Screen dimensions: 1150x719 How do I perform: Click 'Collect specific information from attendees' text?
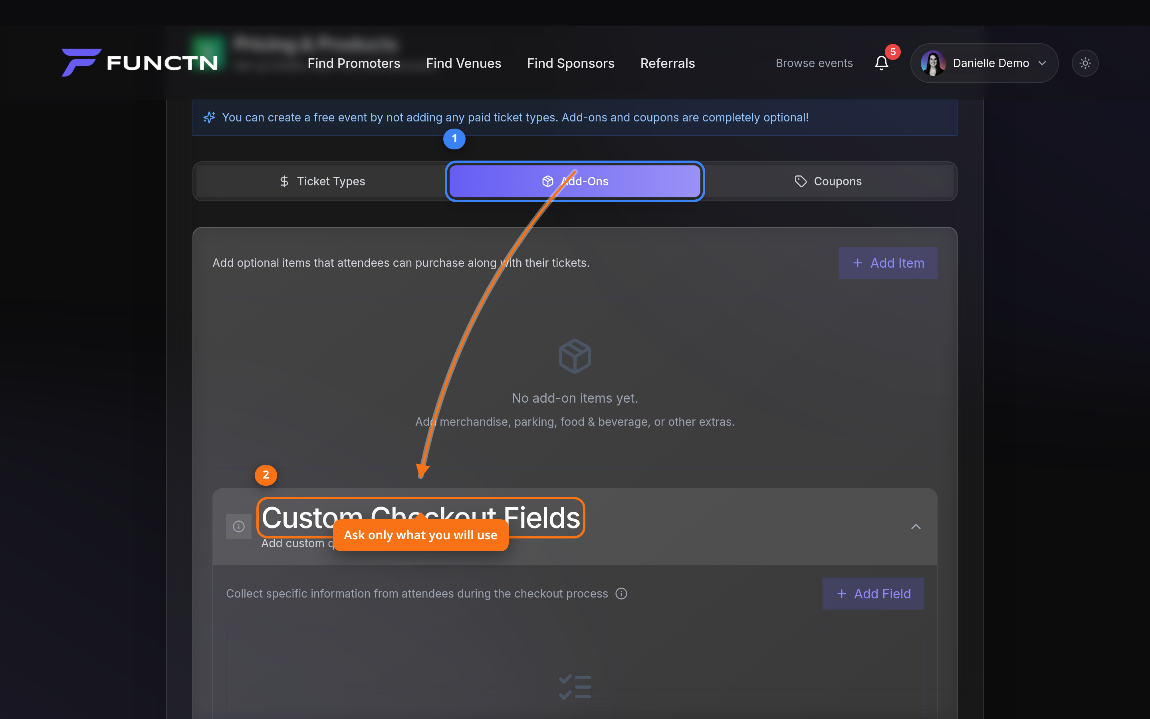click(x=417, y=594)
